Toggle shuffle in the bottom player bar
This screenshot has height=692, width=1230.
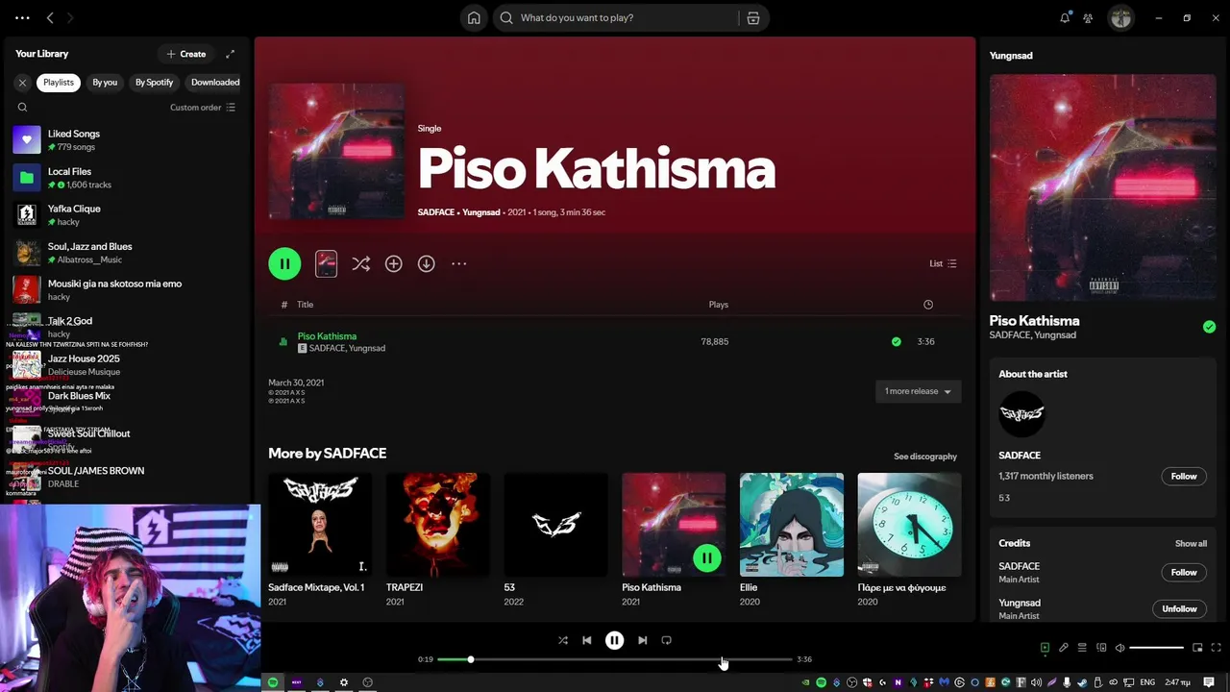tap(563, 640)
